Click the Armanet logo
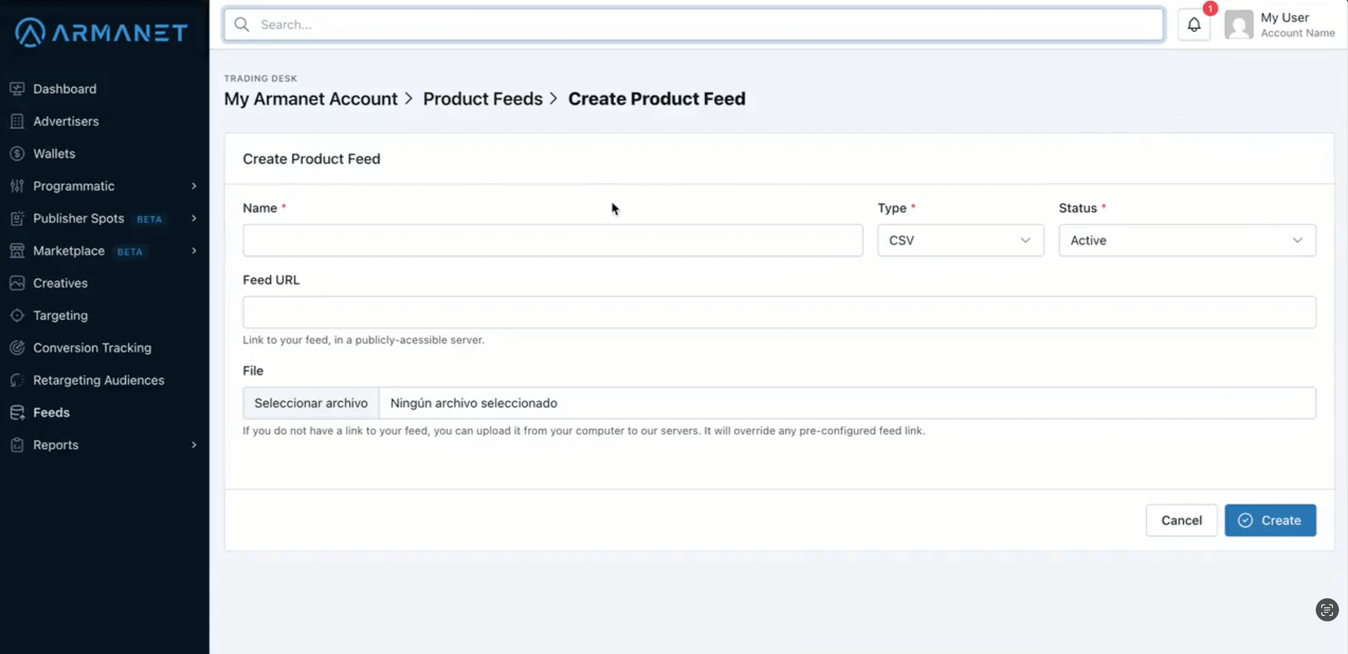This screenshot has height=654, width=1348. pyautogui.click(x=101, y=32)
